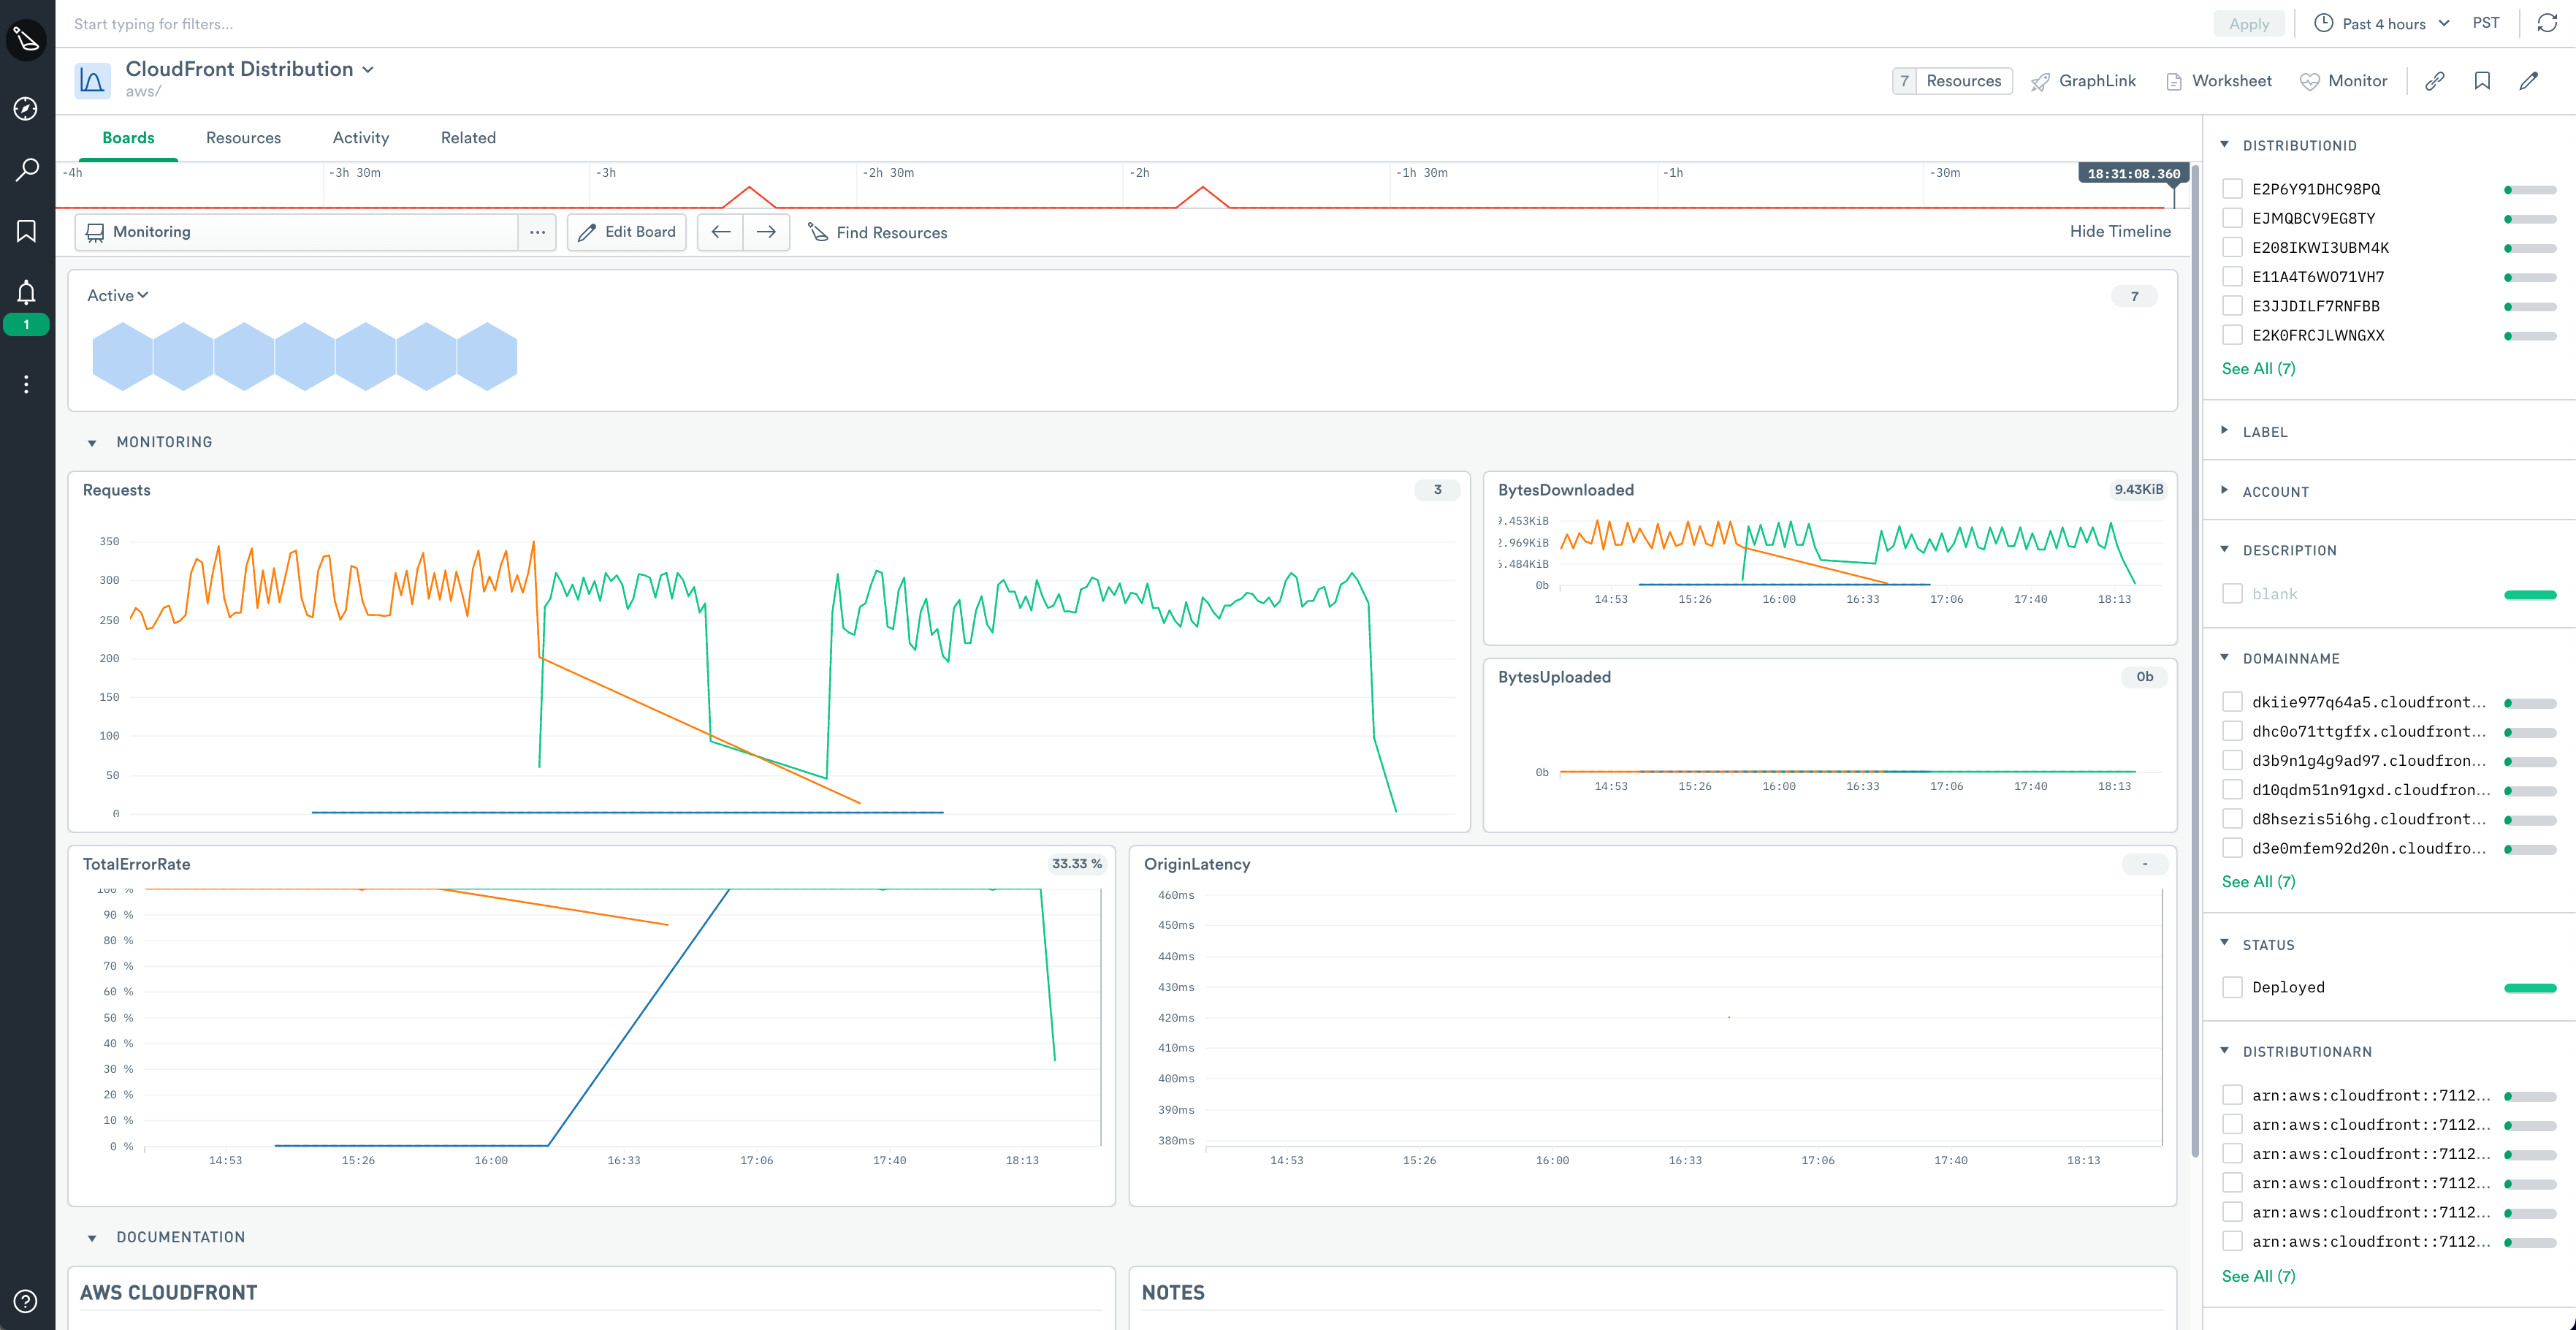Check the dkiie977q64a5.cloudfront domain filter
The image size is (2576, 1330).
(2232, 702)
